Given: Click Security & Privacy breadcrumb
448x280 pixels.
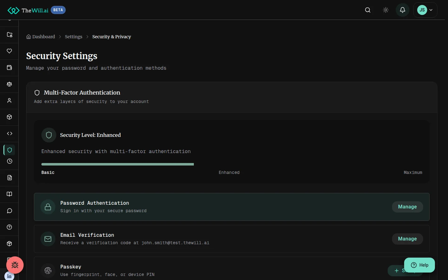Looking at the screenshot, I should coord(111,37).
